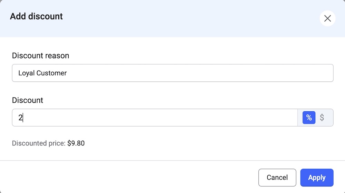Screen dimensions: 345x193
Task: Click the "Discount reason" label
Action: tap(40, 55)
